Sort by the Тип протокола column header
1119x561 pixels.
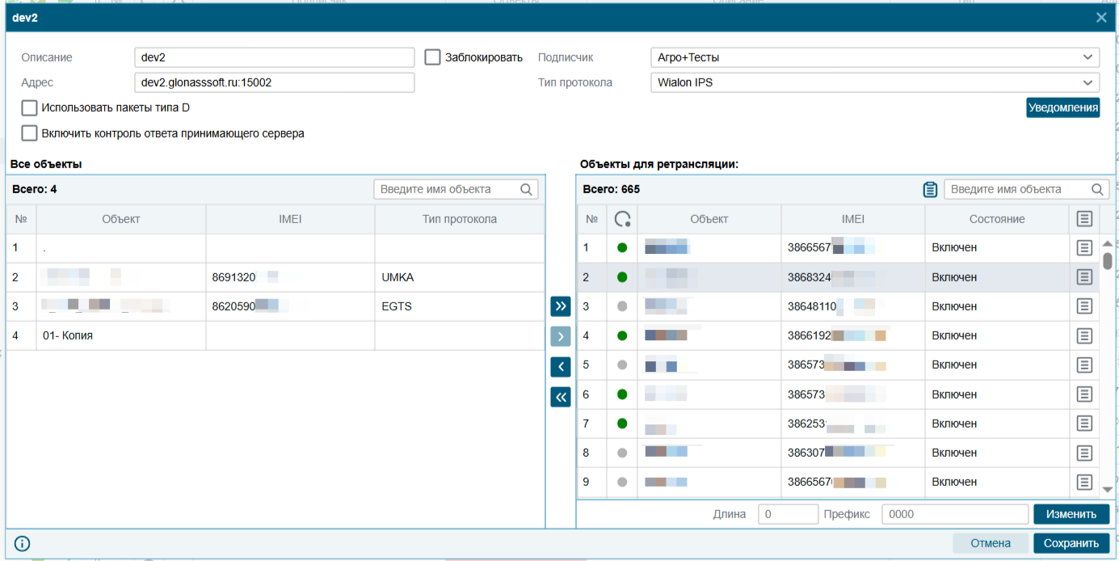(460, 219)
